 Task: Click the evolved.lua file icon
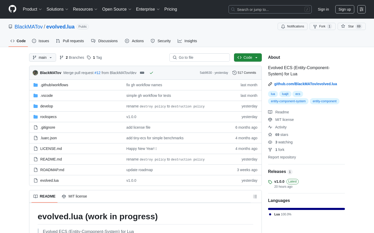tap(36, 180)
